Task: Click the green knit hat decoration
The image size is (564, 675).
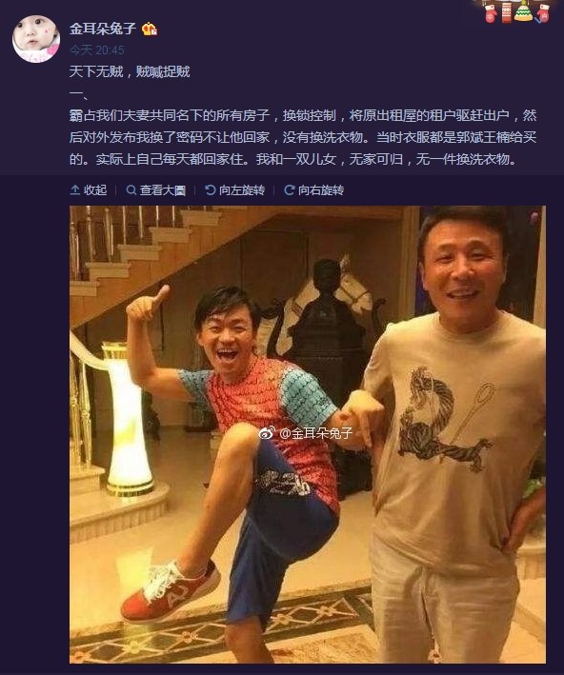Action: [x=523, y=10]
